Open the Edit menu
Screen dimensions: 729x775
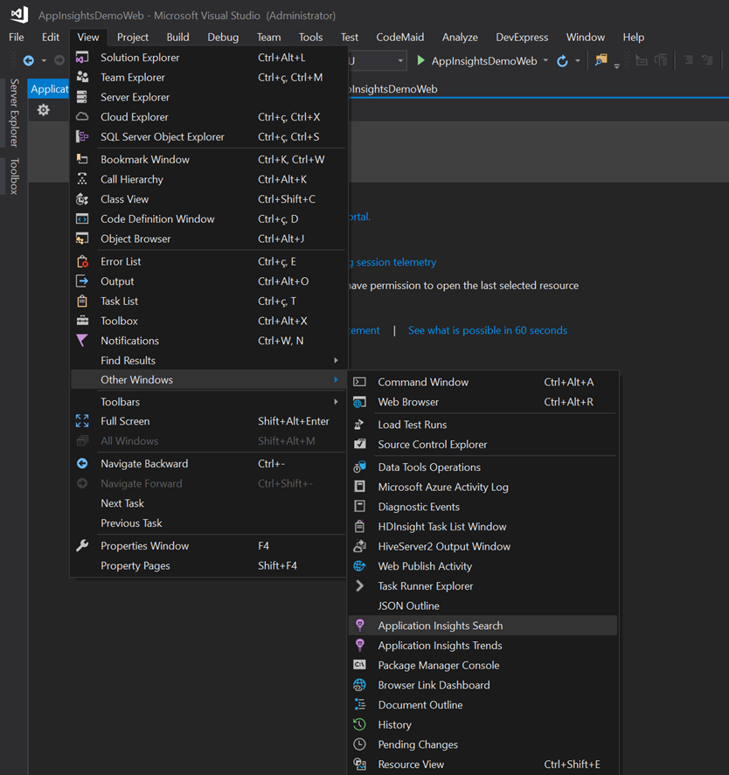(51, 37)
